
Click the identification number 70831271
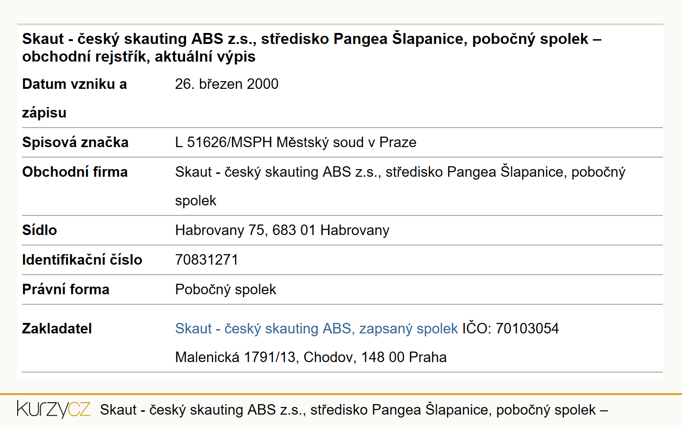tap(207, 260)
